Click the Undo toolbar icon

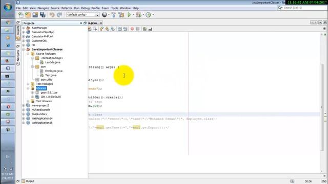click(x=52, y=15)
